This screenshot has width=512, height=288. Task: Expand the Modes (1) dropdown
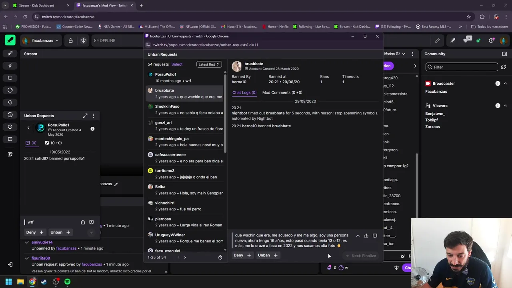coord(394,54)
